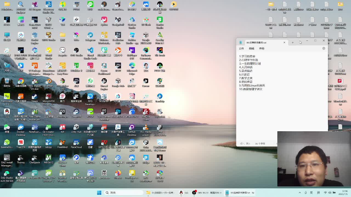Expand the system tray hidden icons chevron
Image resolution: width=351 pixels, height=197 pixels.
300,193
